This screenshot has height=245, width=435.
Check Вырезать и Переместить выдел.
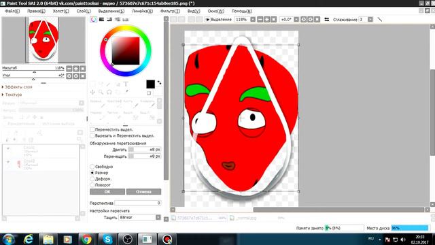tap(92, 135)
